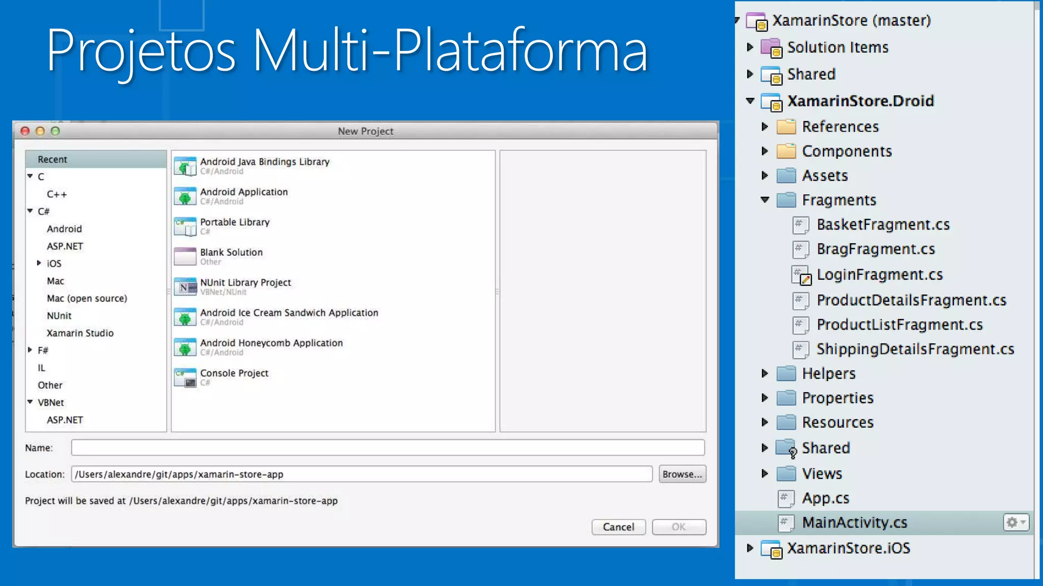Click the Location path field

[x=362, y=474]
